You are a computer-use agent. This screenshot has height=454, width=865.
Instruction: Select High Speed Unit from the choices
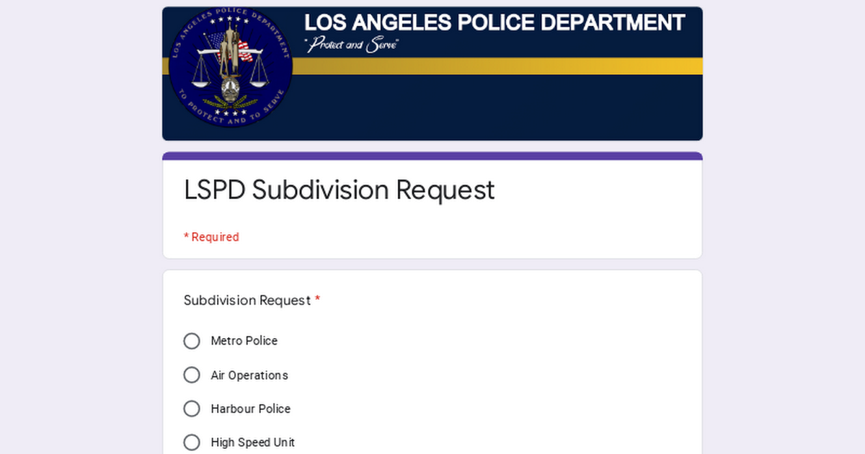tap(192, 442)
